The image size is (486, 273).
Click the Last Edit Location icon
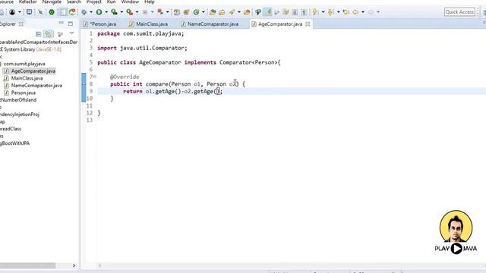346,12
